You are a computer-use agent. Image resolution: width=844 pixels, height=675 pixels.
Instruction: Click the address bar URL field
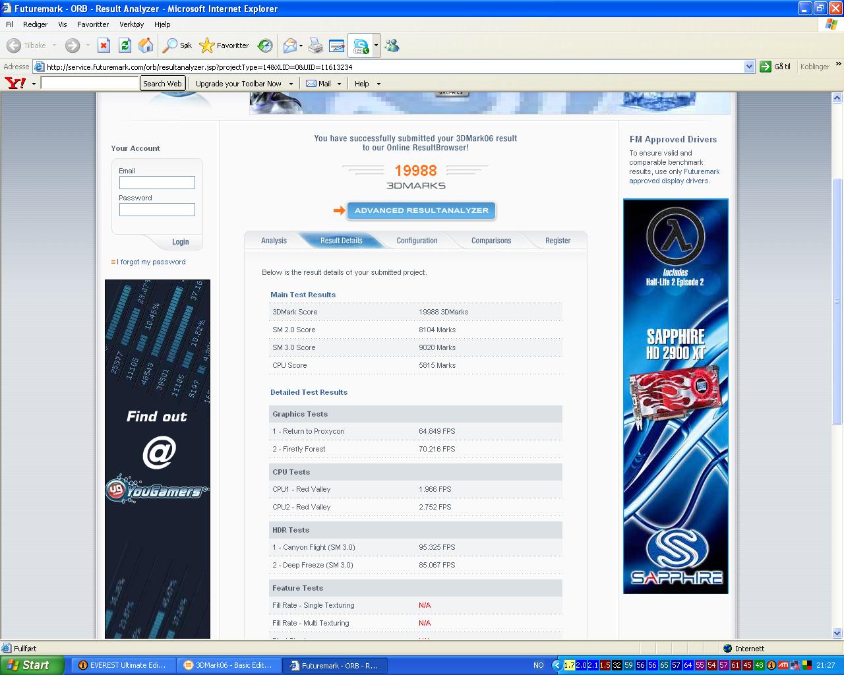tap(394, 67)
